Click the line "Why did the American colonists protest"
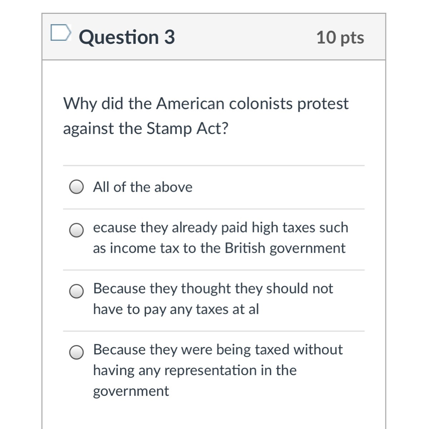This screenshot has height=429, width=428. [x=206, y=104]
